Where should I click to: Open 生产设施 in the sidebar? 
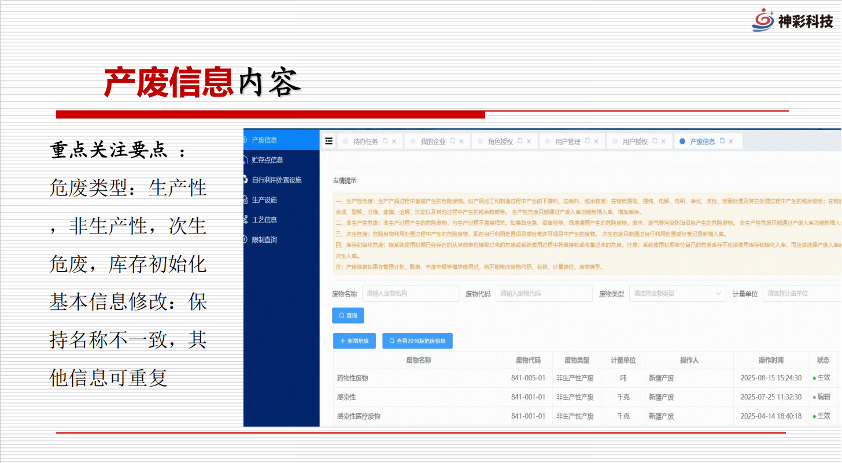point(264,200)
